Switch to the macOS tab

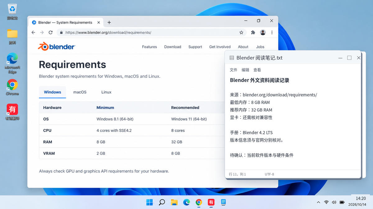click(x=80, y=92)
